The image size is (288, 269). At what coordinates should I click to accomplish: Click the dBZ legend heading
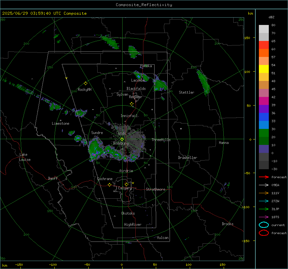tap(271, 17)
